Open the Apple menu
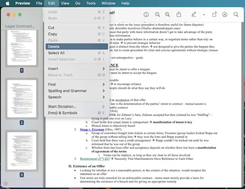 point(7,3)
